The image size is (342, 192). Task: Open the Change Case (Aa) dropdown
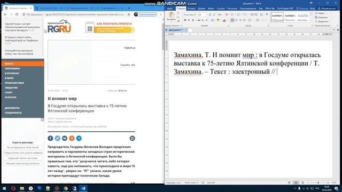pos(220,14)
